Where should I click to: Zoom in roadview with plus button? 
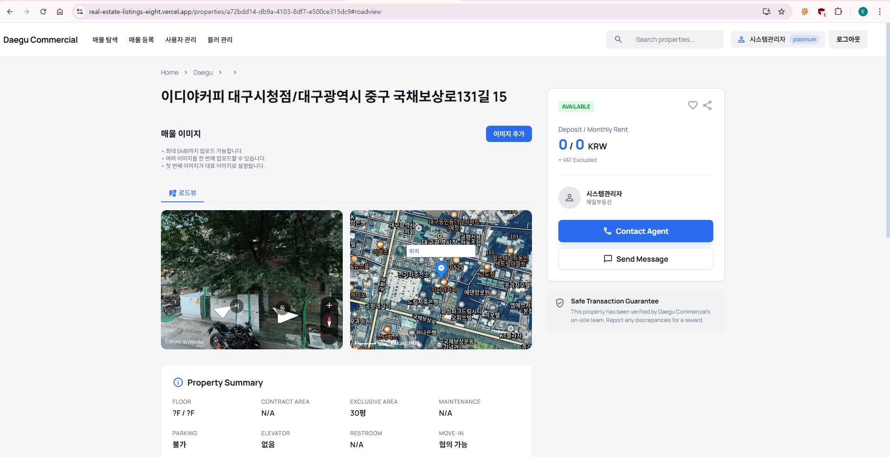(x=329, y=305)
